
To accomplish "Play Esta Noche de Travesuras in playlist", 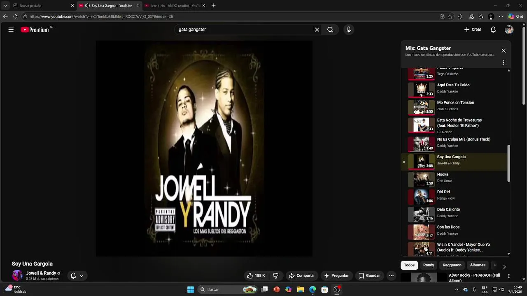I will point(454,125).
